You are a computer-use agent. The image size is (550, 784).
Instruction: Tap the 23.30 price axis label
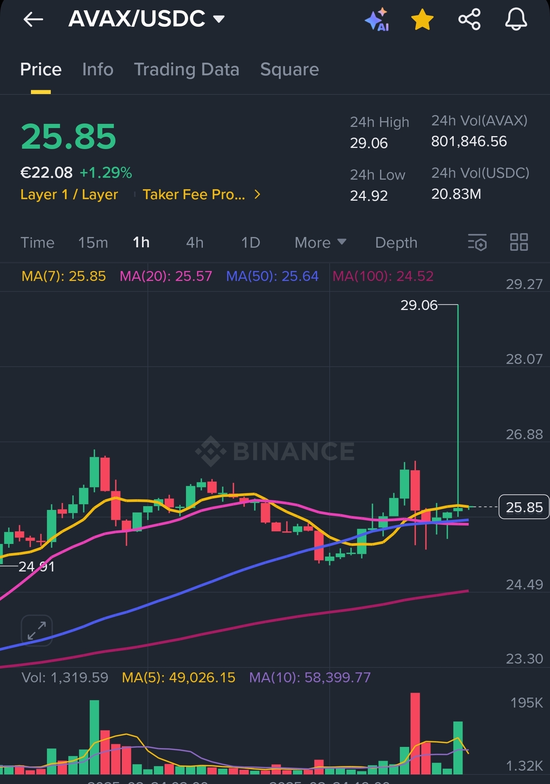(x=524, y=659)
